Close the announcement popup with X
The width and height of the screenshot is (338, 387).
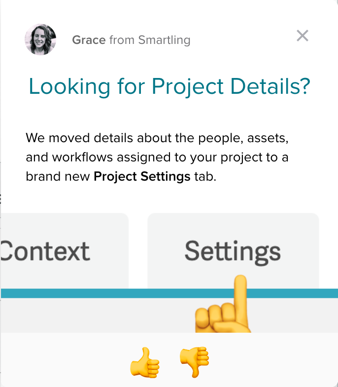[x=303, y=36]
